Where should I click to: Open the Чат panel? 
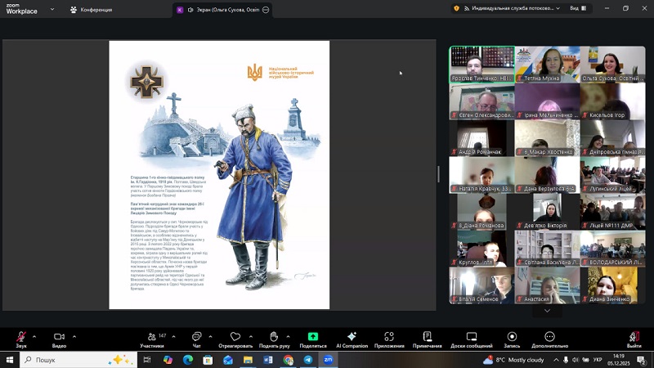click(x=196, y=337)
